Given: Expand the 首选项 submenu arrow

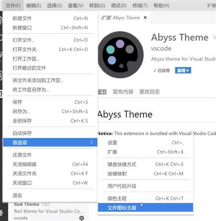Looking at the screenshot, I should (x=91, y=142).
